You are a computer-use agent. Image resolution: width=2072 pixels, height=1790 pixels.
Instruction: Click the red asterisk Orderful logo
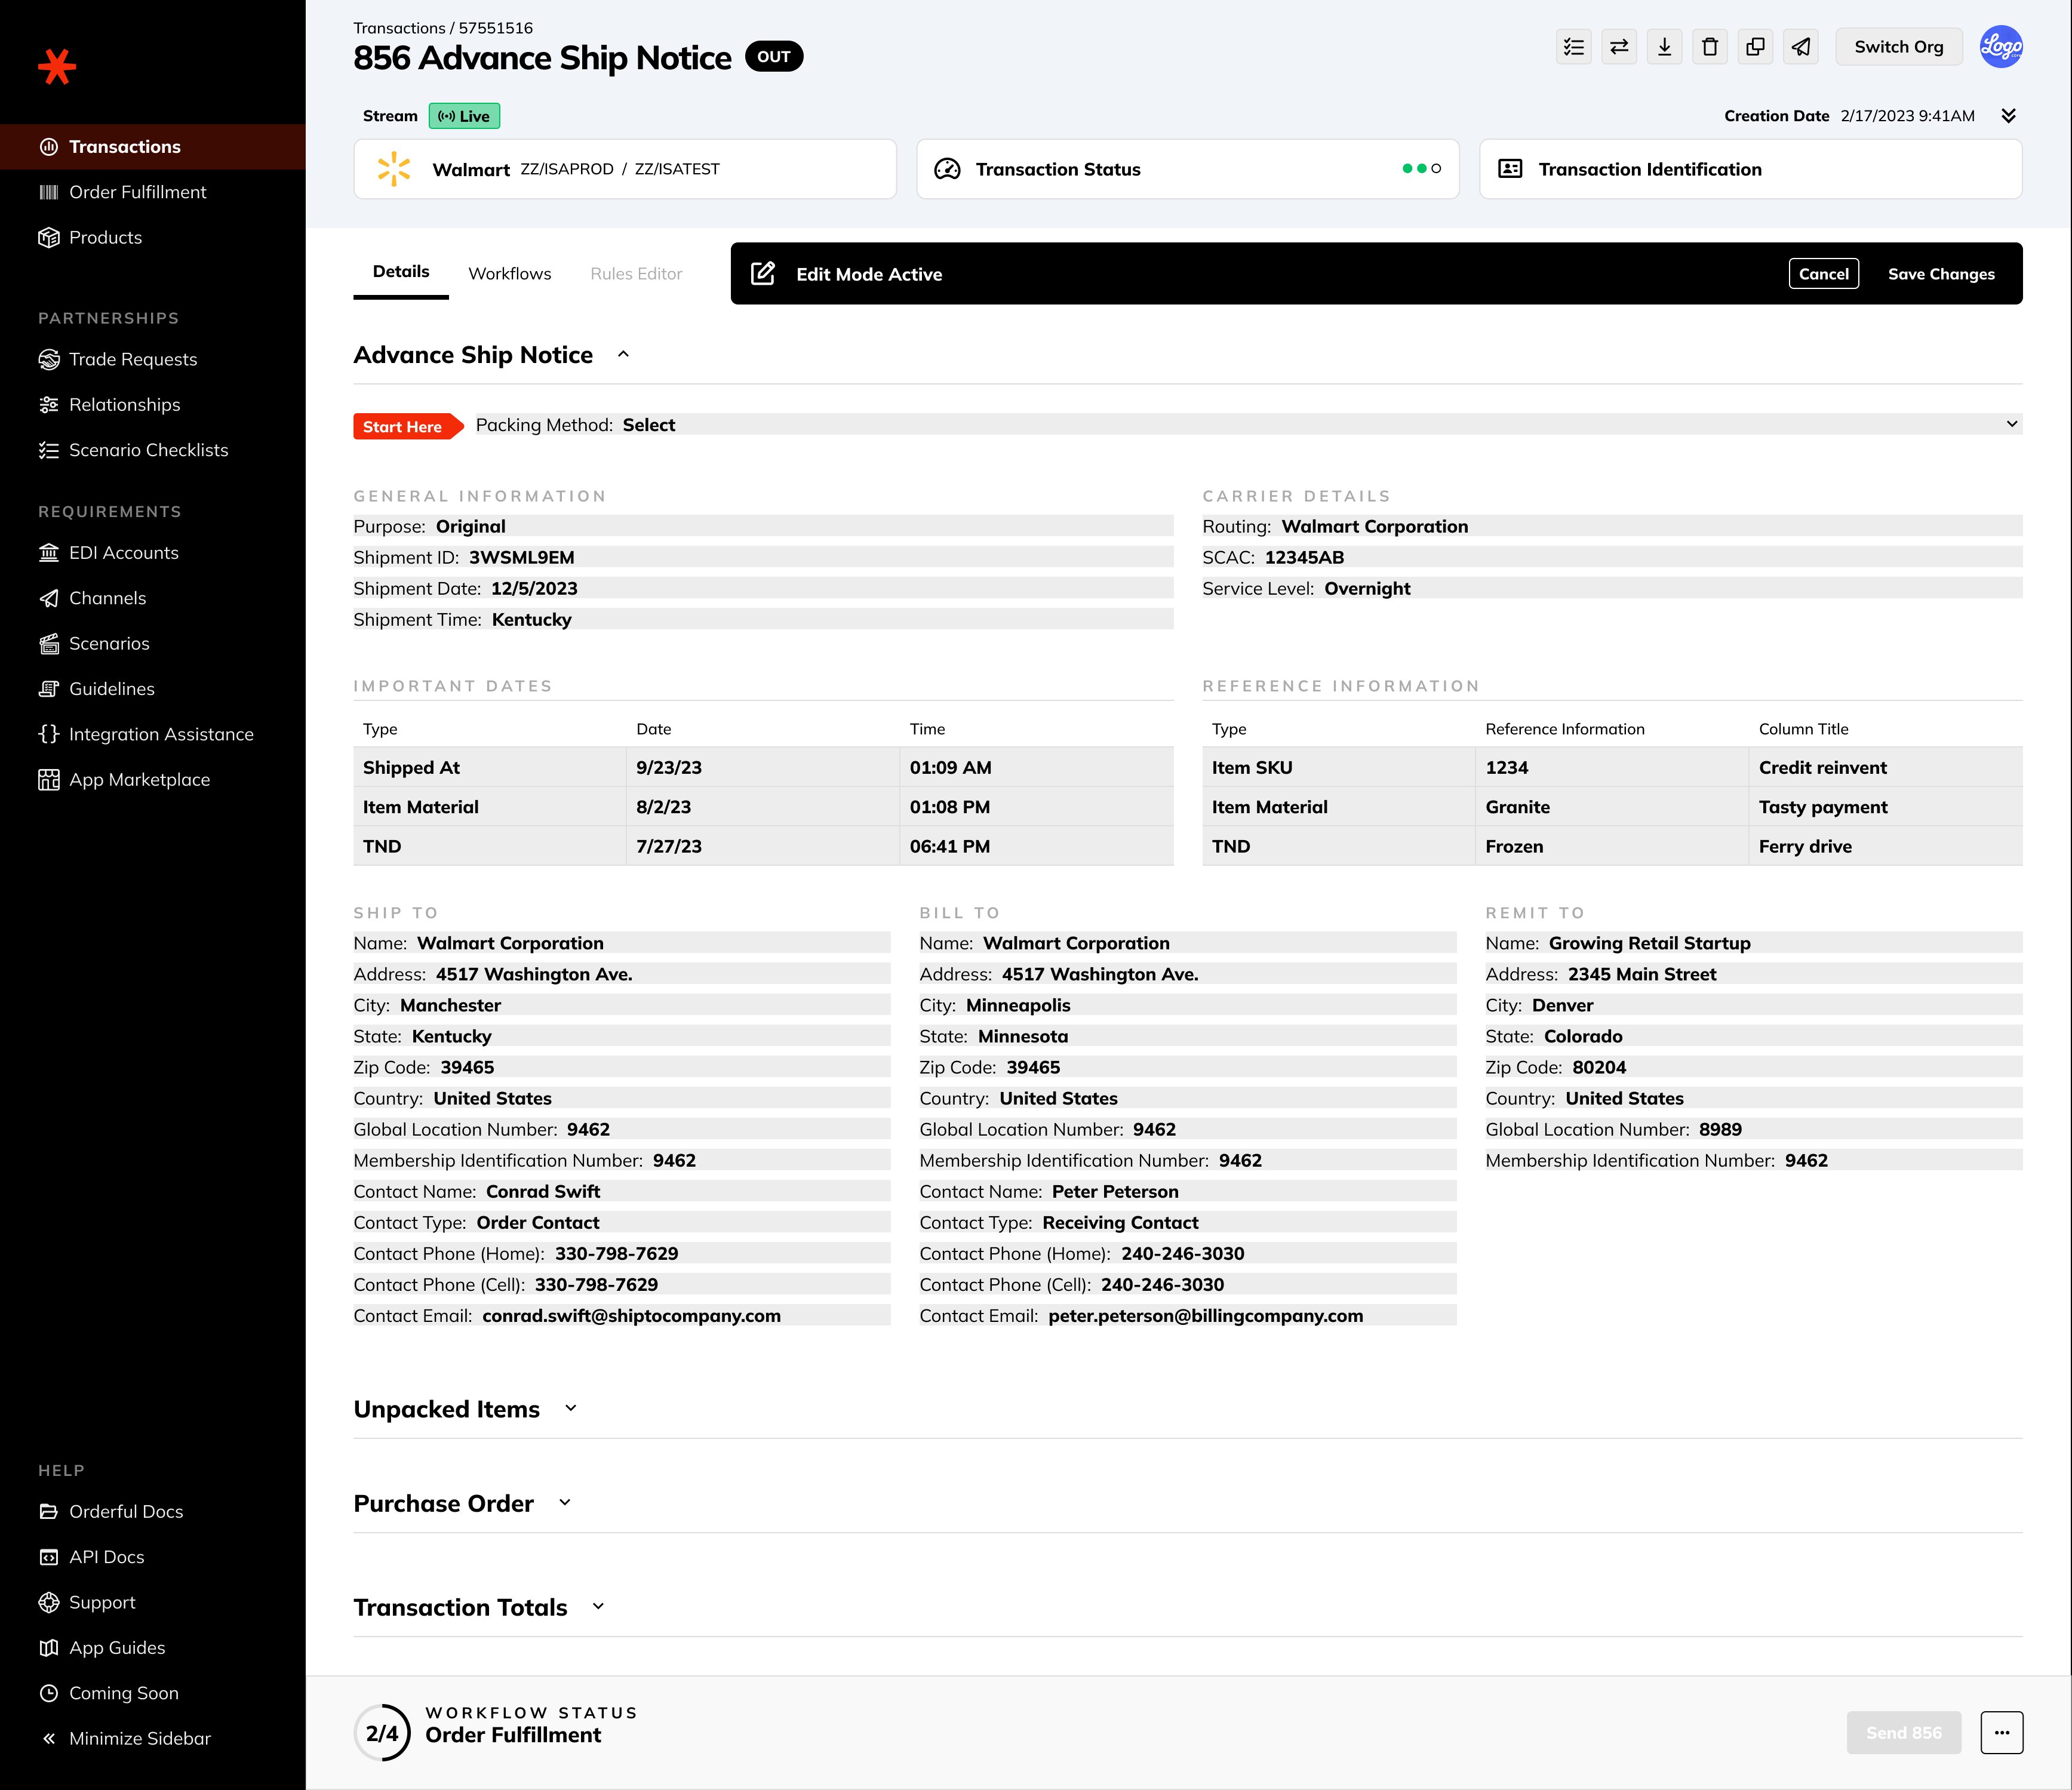57,67
